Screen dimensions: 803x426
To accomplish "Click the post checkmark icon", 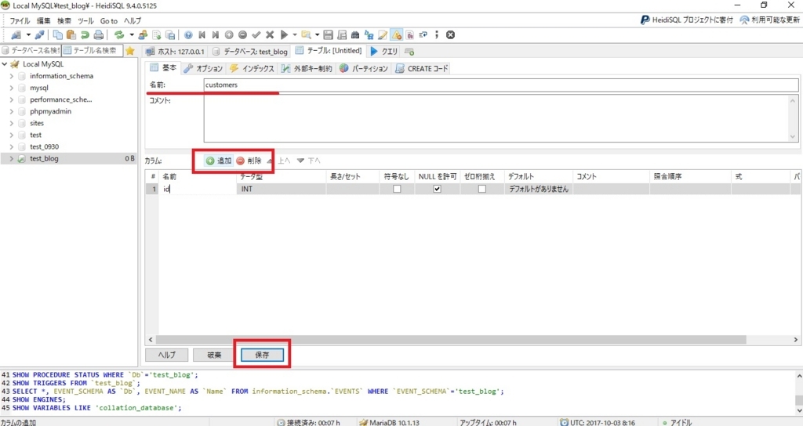I will (x=256, y=34).
